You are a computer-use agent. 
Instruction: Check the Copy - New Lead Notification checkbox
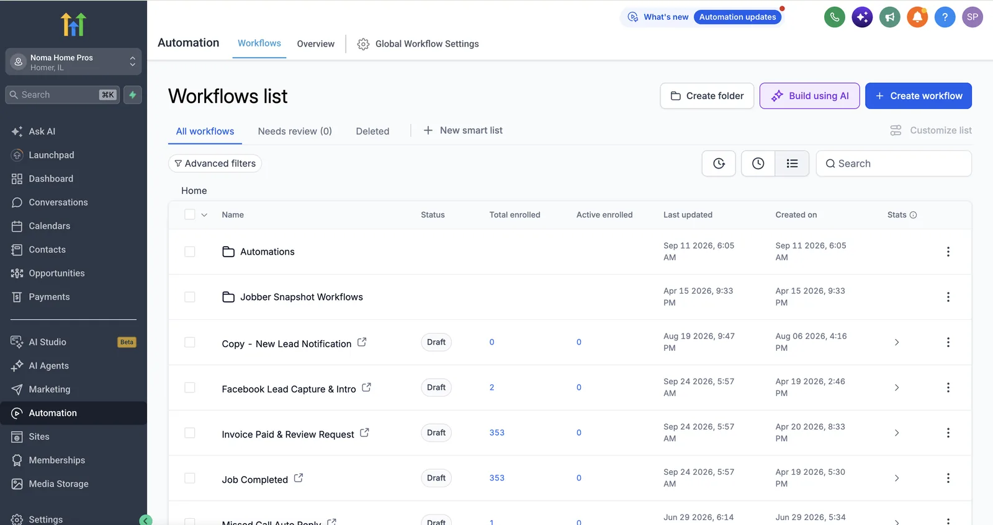(190, 342)
